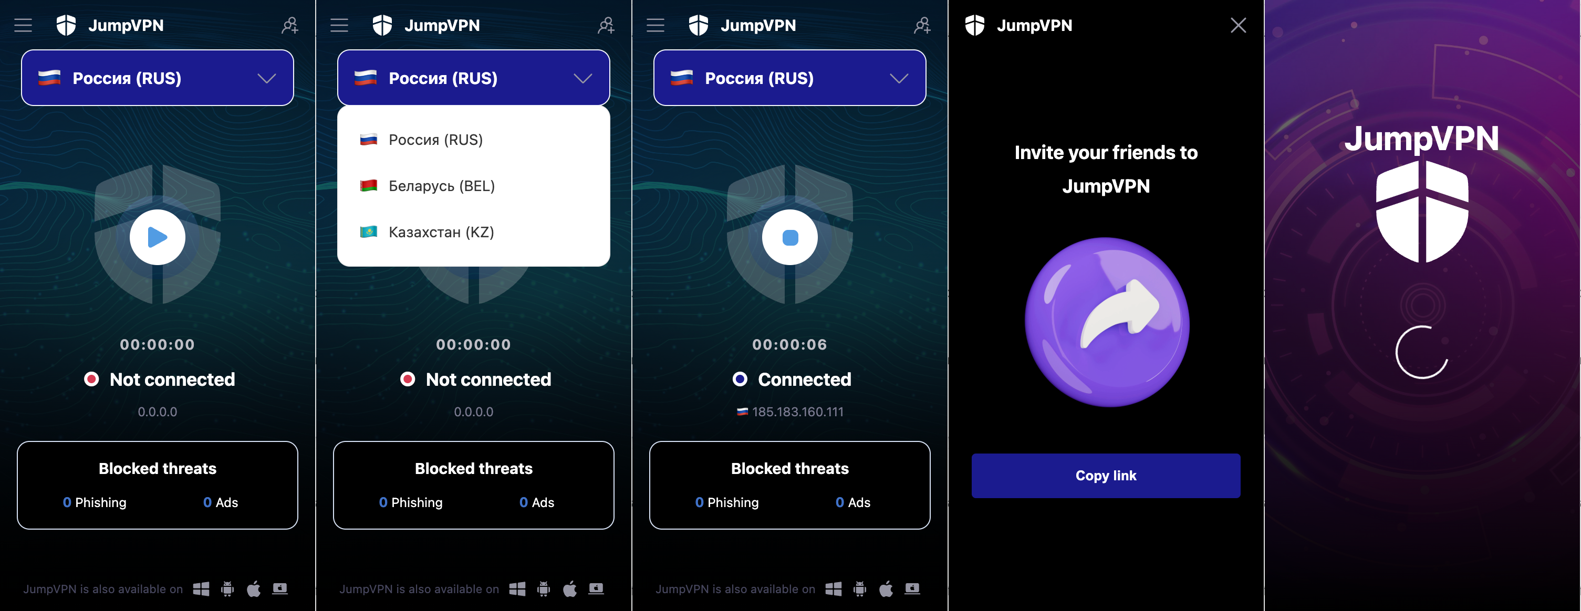Click the Android platform icon in second panel footer
The height and width of the screenshot is (611, 1581).
[543, 589]
